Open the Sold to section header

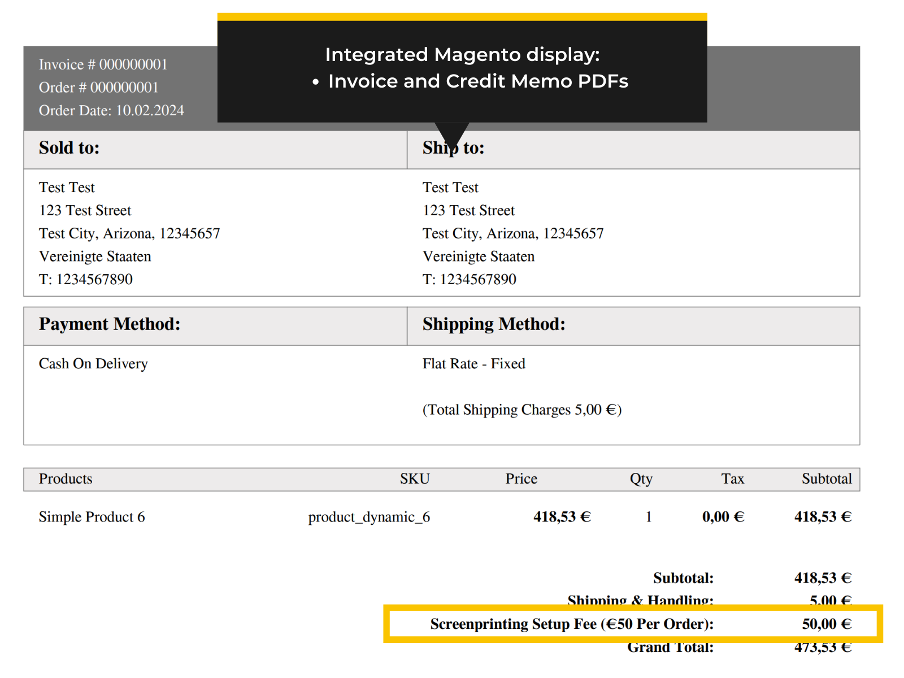[68, 148]
